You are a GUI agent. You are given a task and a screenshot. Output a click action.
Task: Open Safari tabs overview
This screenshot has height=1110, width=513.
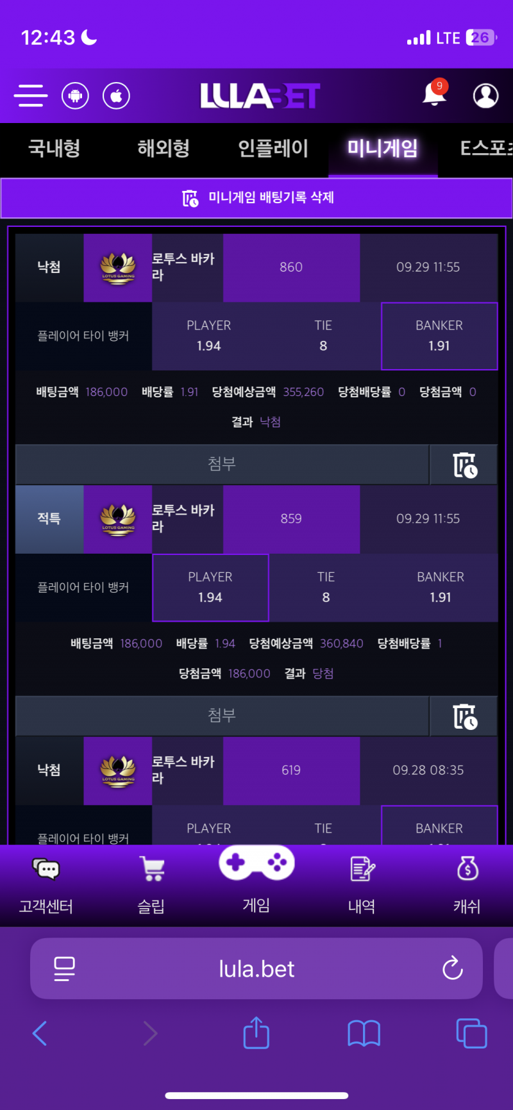coord(471,1033)
